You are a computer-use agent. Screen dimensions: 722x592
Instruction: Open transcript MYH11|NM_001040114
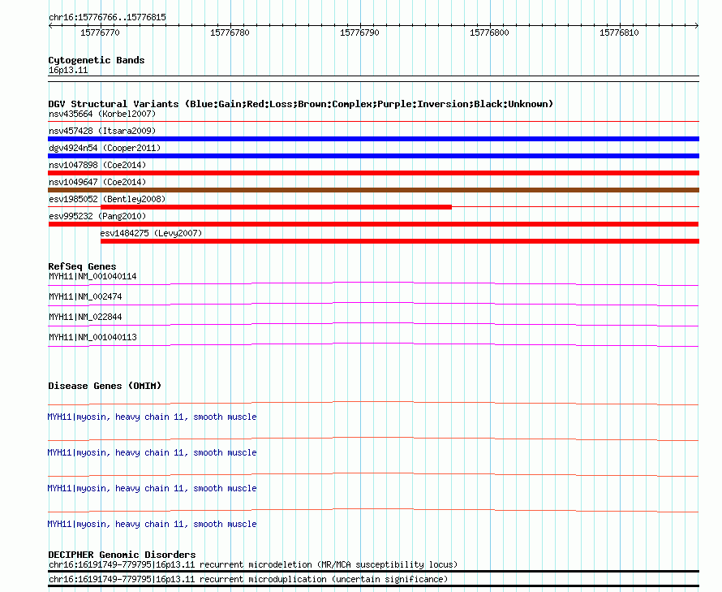click(92, 277)
